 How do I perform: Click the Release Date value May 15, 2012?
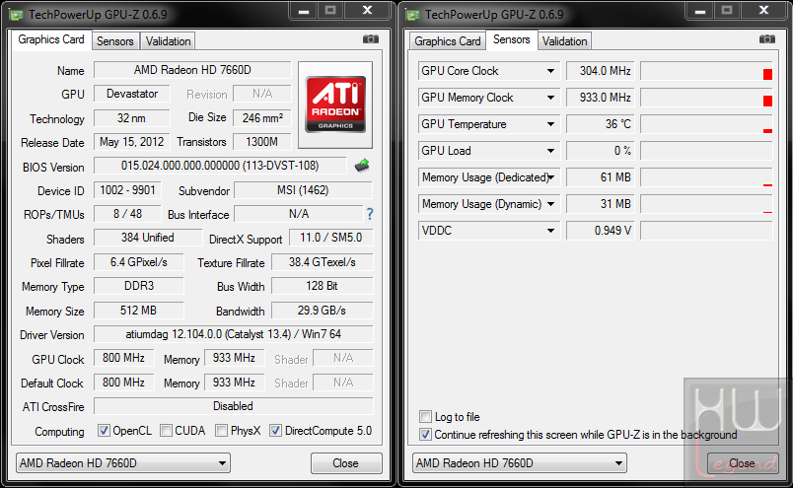132,142
